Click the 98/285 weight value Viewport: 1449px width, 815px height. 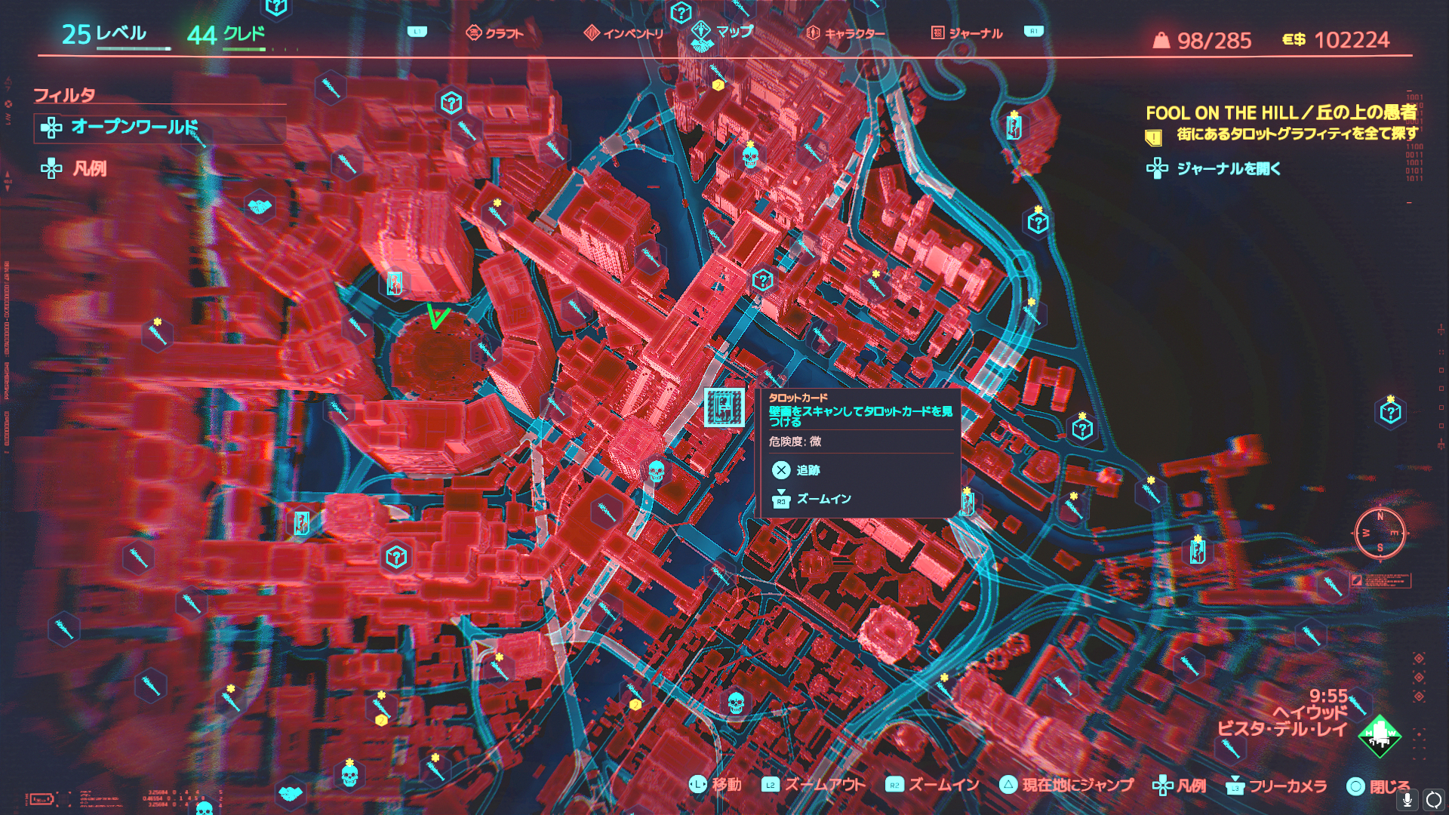(x=1214, y=40)
